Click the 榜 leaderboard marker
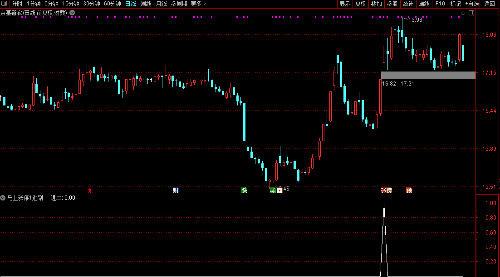Viewport: 500px width, 277px height. point(389,191)
